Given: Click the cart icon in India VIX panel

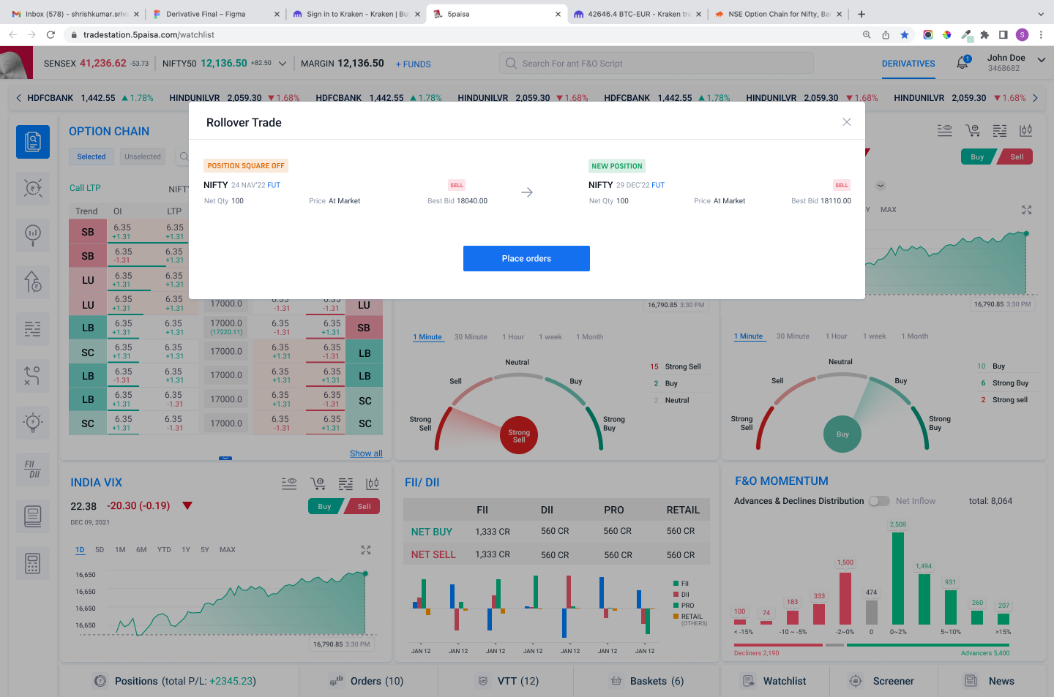Looking at the screenshot, I should (x=318, y=483).
